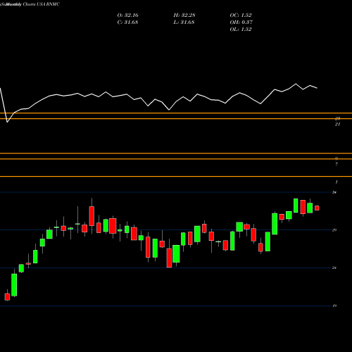Click the high value 'H: 32.28'
Viewport: 352px width, 352px height.
coord(184,15)
